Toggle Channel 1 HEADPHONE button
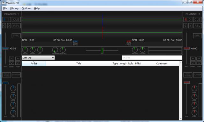This screenshot has height=122, width=204. 6,75
